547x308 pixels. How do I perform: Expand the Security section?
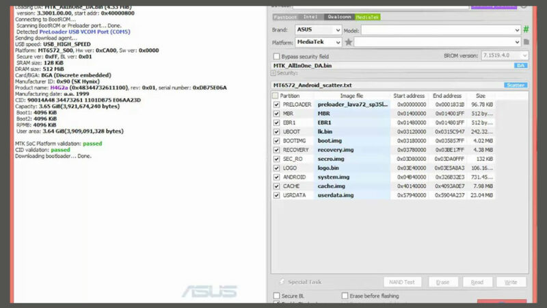pyautogui.click(x=273, y=73)
